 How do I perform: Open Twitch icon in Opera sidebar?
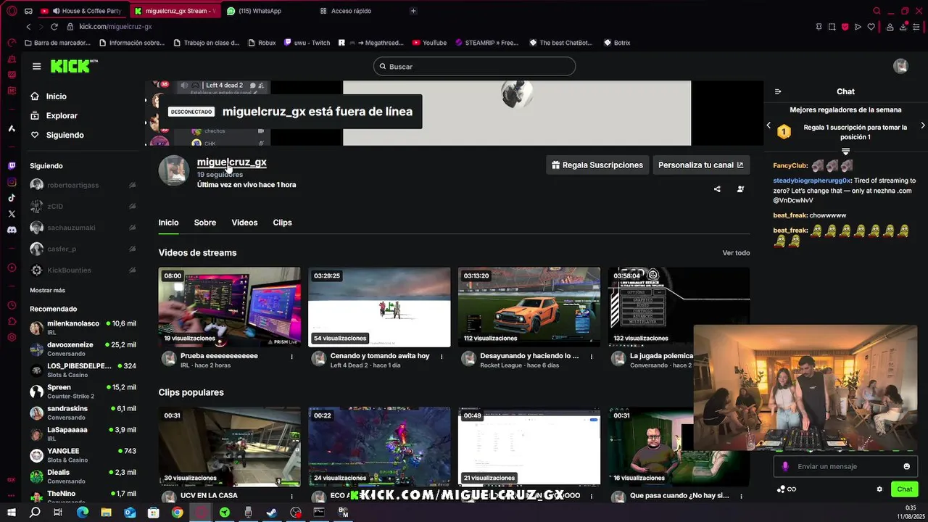click(x=12, y=165)
